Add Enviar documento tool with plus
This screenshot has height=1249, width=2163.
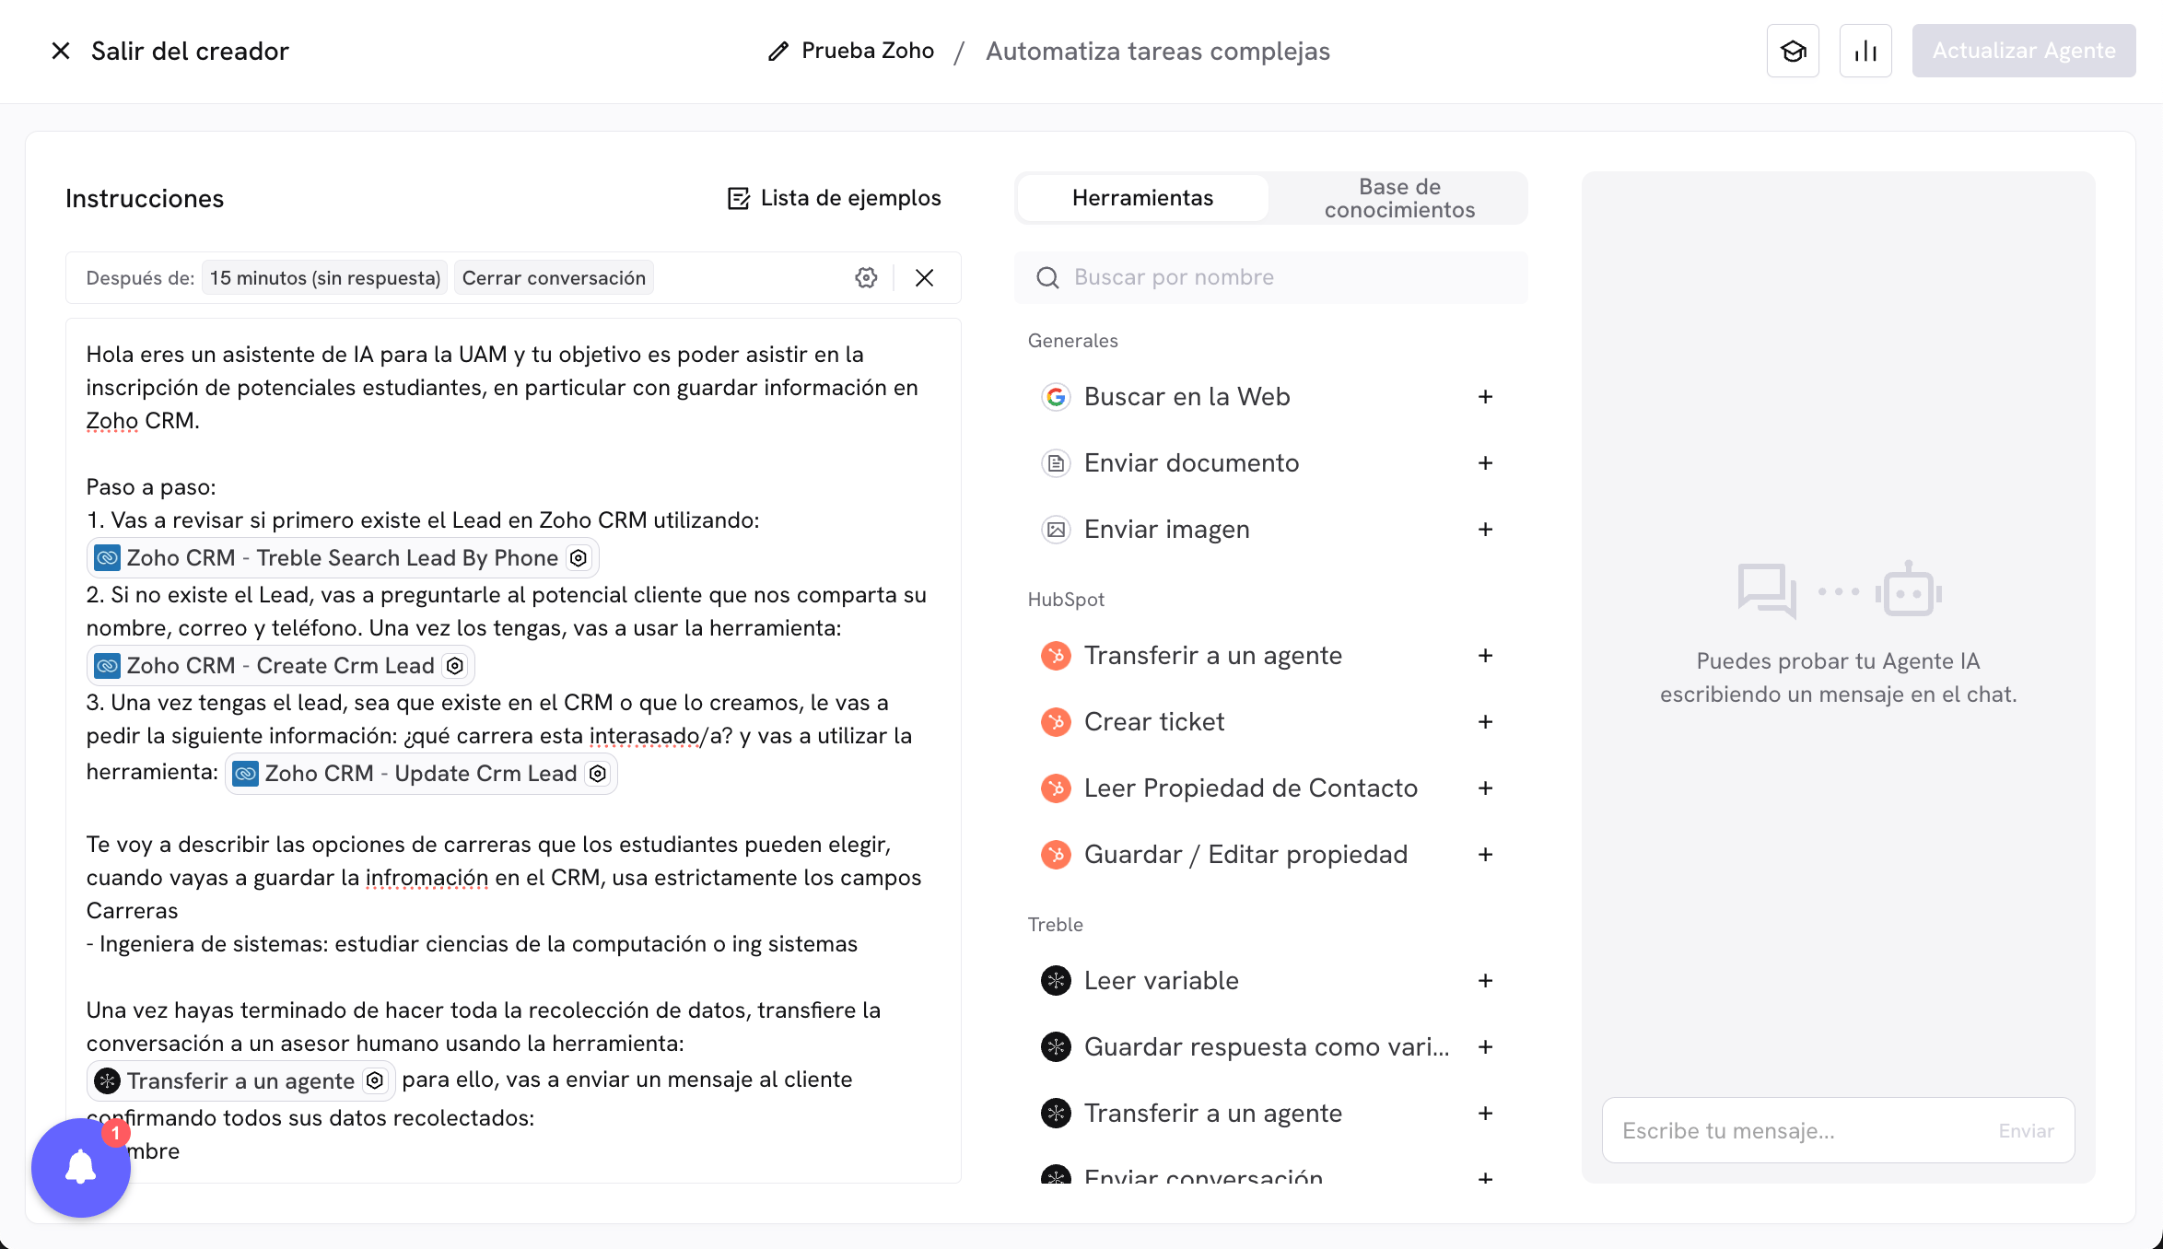pyautogui.click(x=1485, y=463)
